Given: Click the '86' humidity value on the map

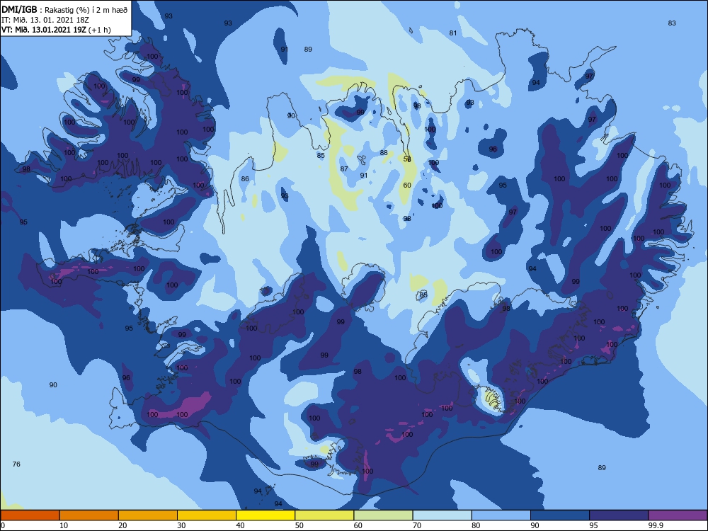Looking at the screenshot, I should 245,179.
